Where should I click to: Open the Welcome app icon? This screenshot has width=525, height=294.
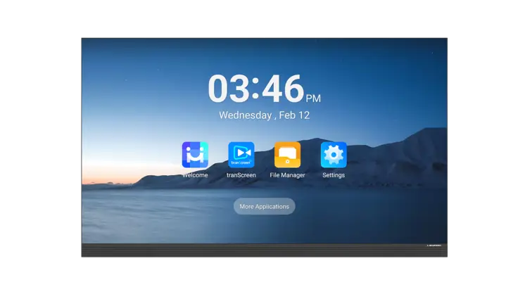pos(195,155)
